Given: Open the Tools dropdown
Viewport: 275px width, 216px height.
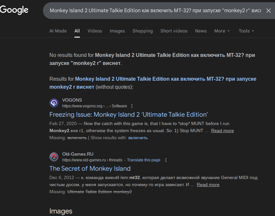Looking at the screenshot, I should tap(246, 31).
